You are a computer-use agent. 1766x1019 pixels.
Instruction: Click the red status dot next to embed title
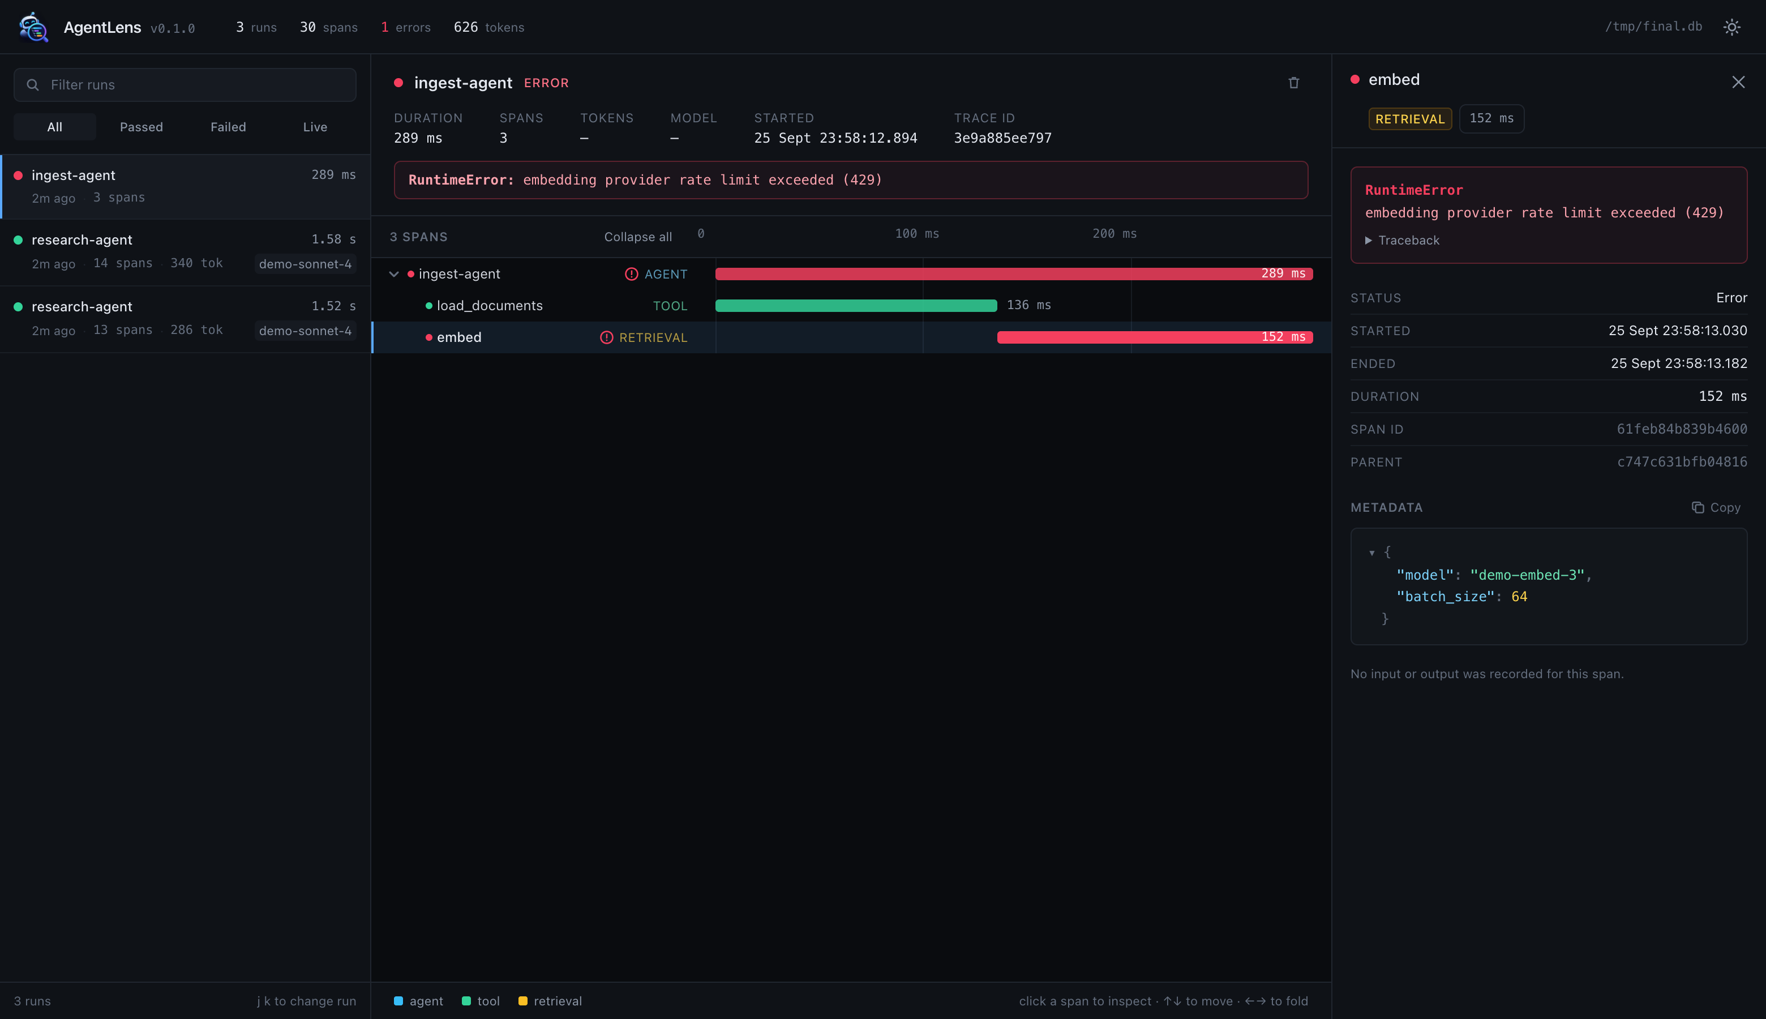tap(1354, 80)
